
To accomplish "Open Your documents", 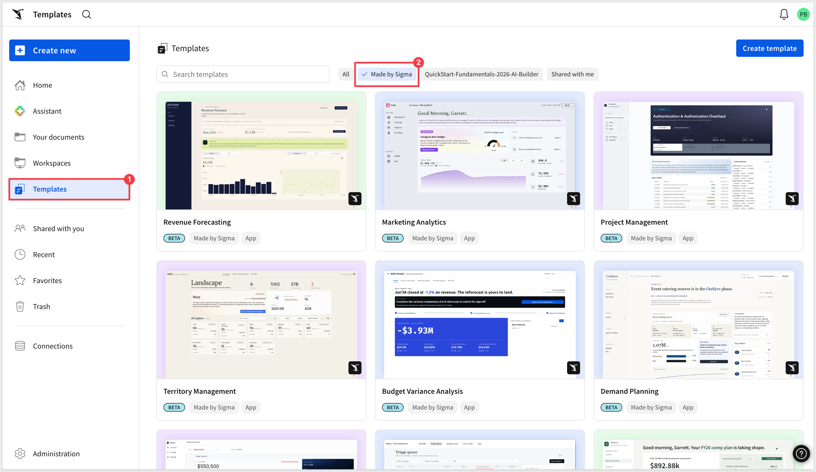I will pos(69,137).
